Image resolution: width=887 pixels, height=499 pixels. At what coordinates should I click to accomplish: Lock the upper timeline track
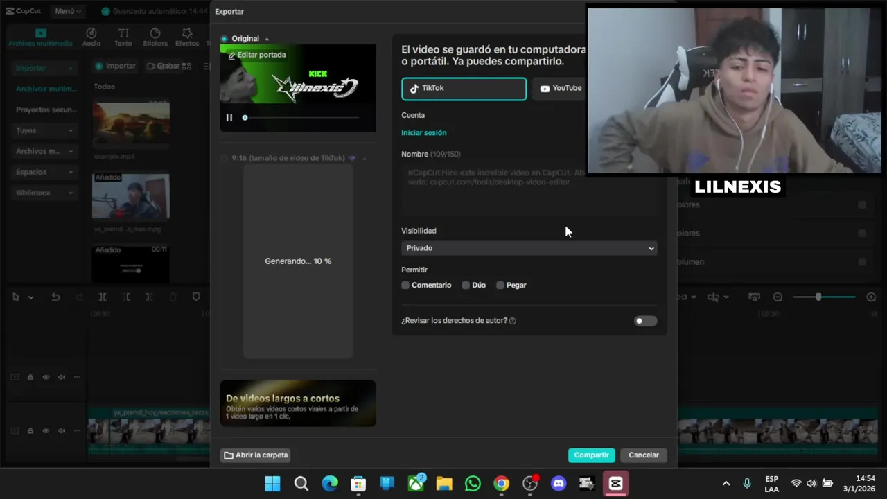(x=30, y=378)
